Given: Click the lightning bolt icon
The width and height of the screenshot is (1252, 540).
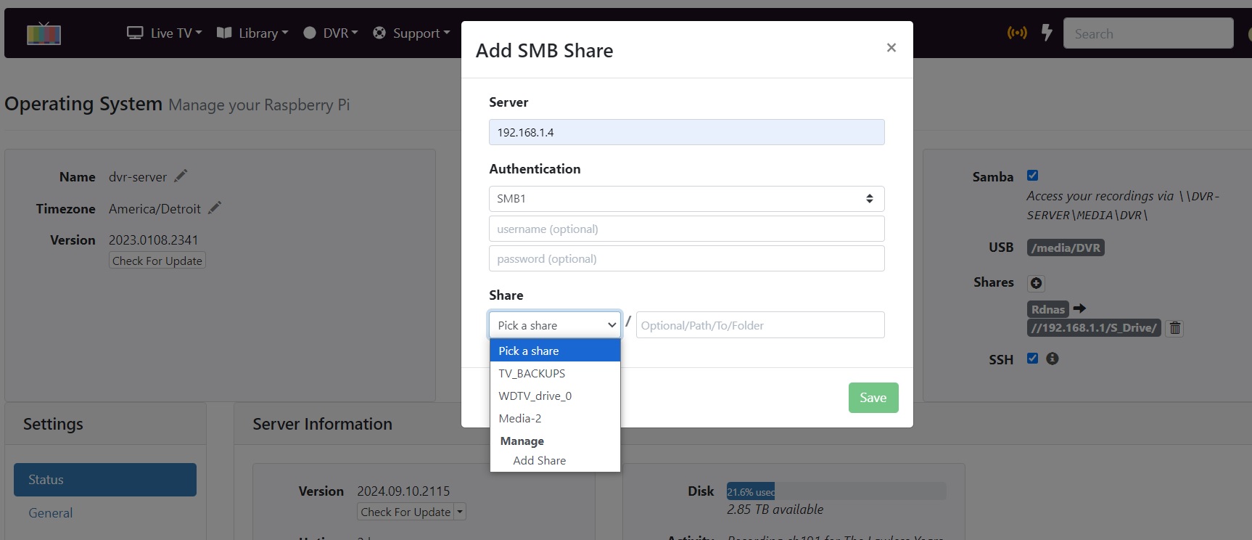Looking at the screenshot, I should 1046,33.
